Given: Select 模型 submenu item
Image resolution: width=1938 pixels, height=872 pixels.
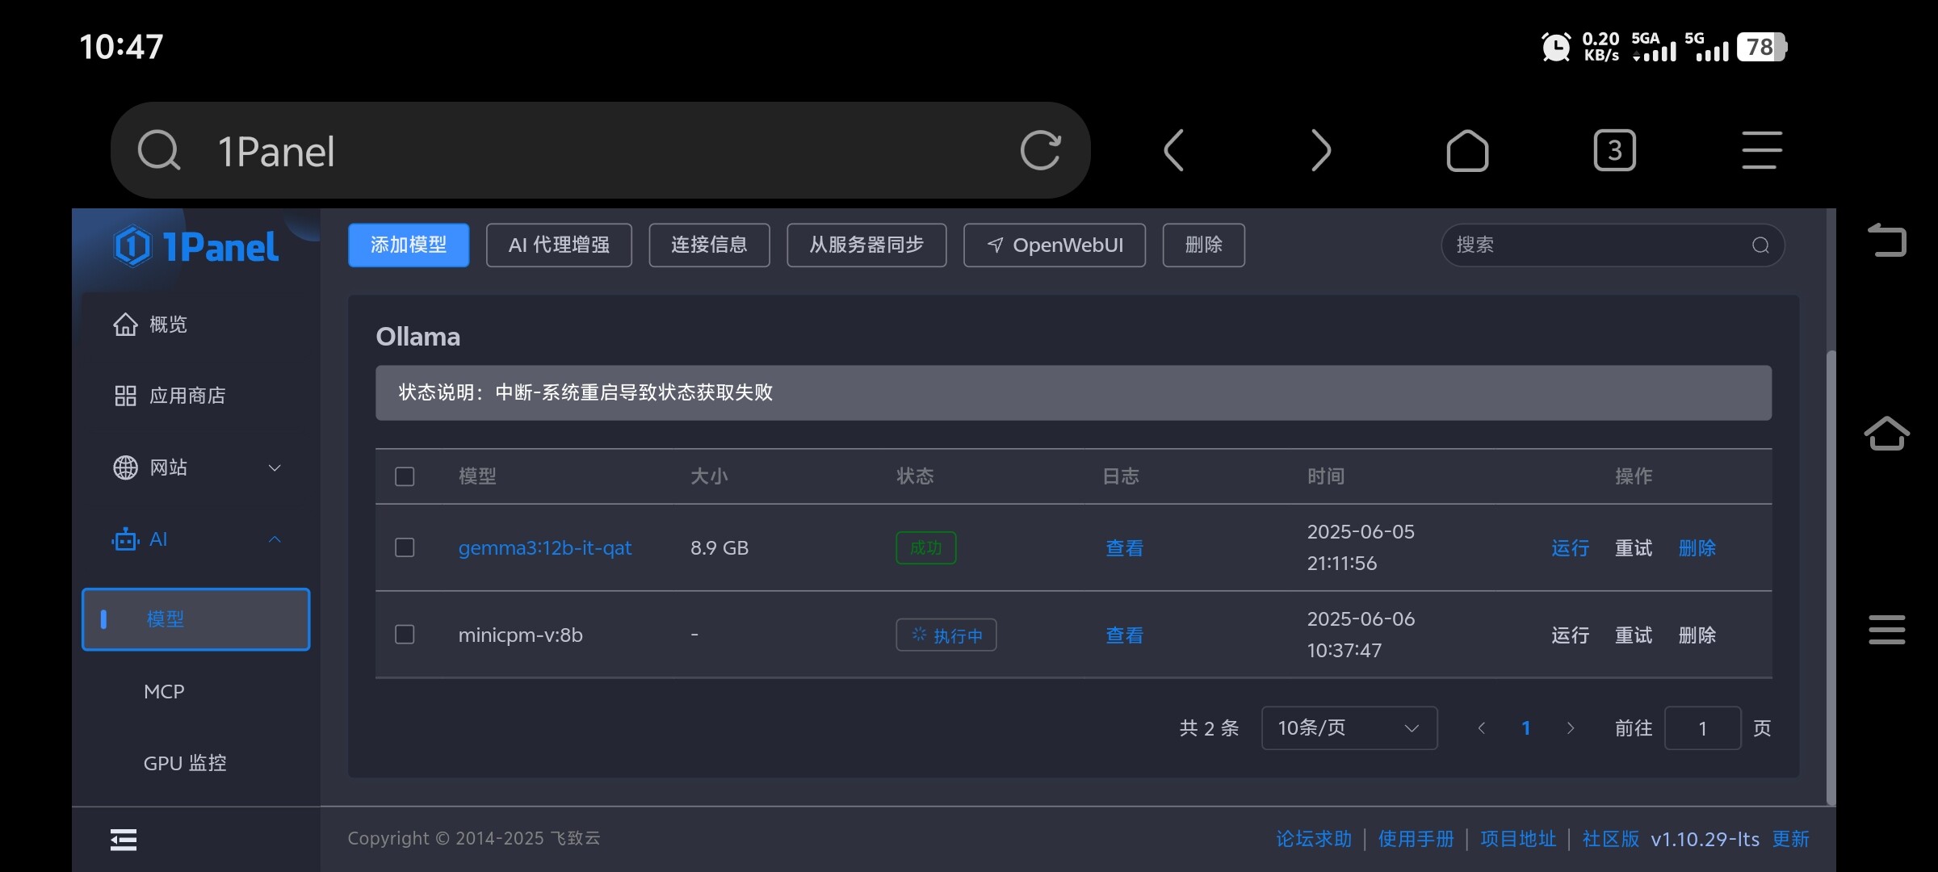Looking at the screenshot, I should pyautogui.click(x=195, y=619).
